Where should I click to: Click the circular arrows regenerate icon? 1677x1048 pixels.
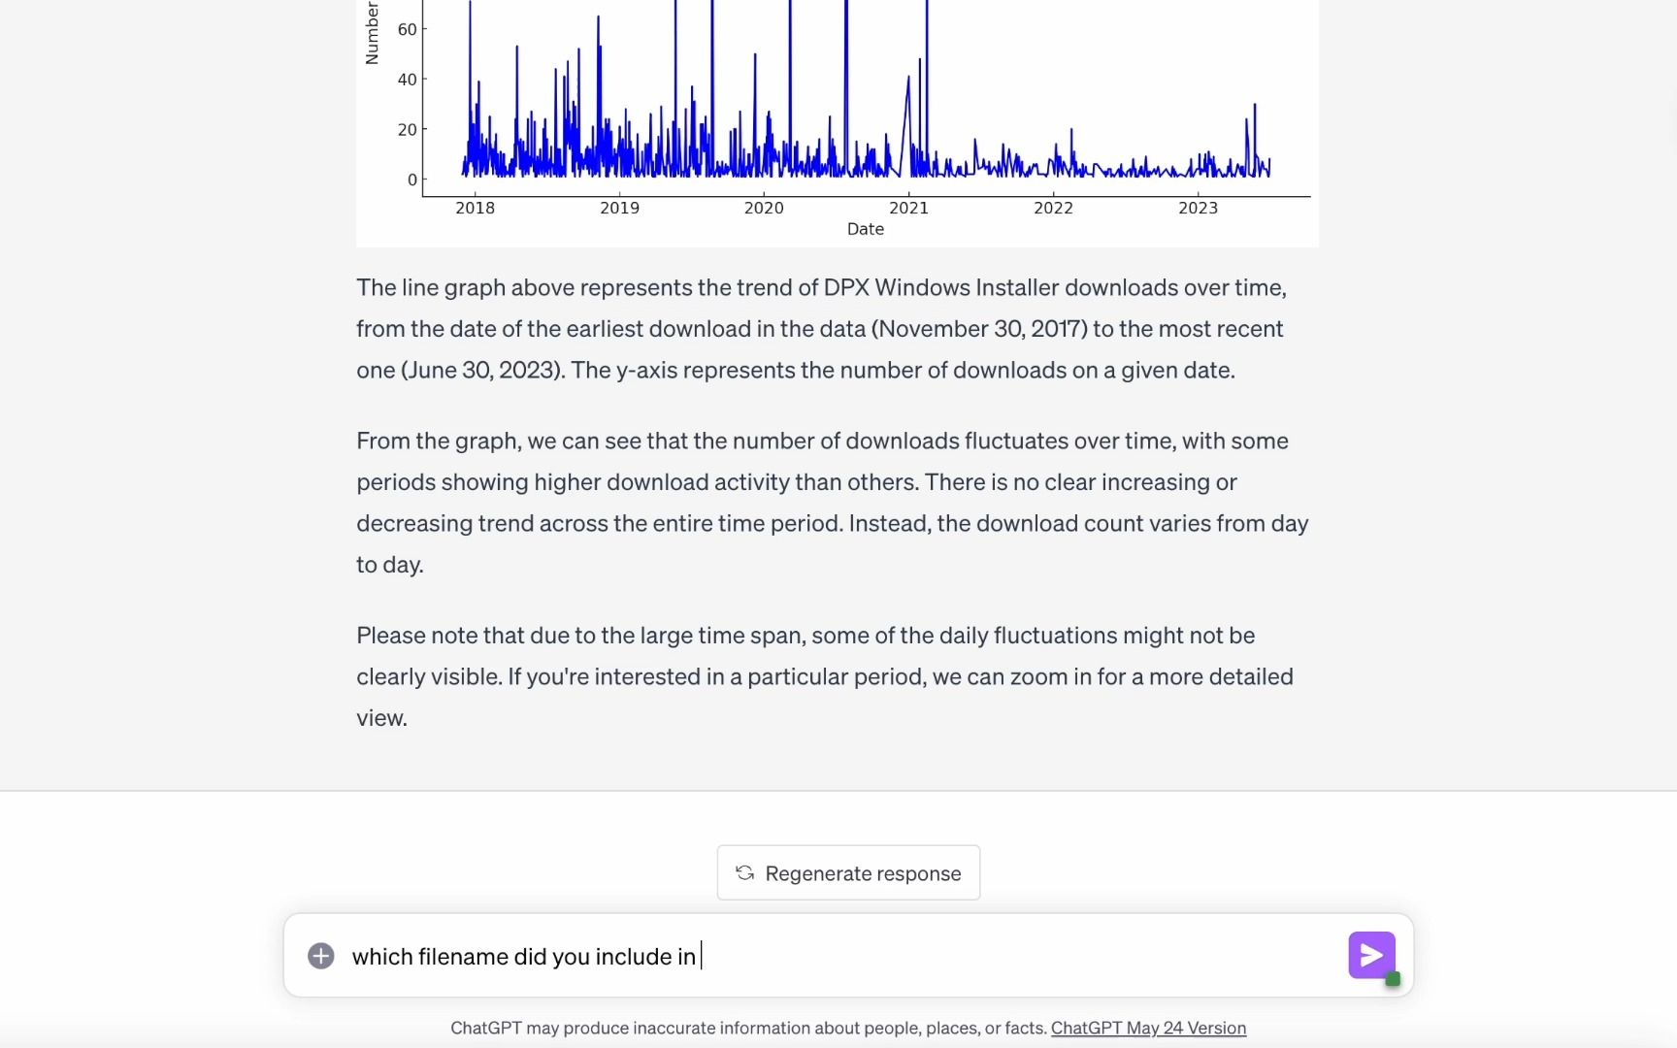click(x=744, y=872)
